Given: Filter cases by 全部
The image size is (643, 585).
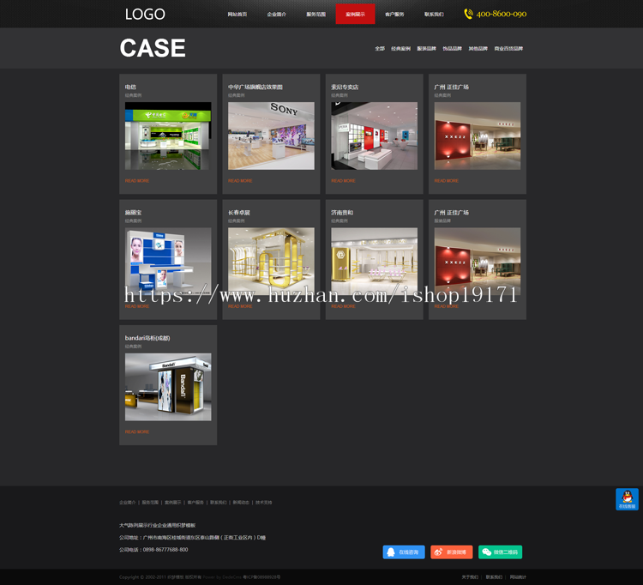Looking at the screenshot, I should 380,48.
